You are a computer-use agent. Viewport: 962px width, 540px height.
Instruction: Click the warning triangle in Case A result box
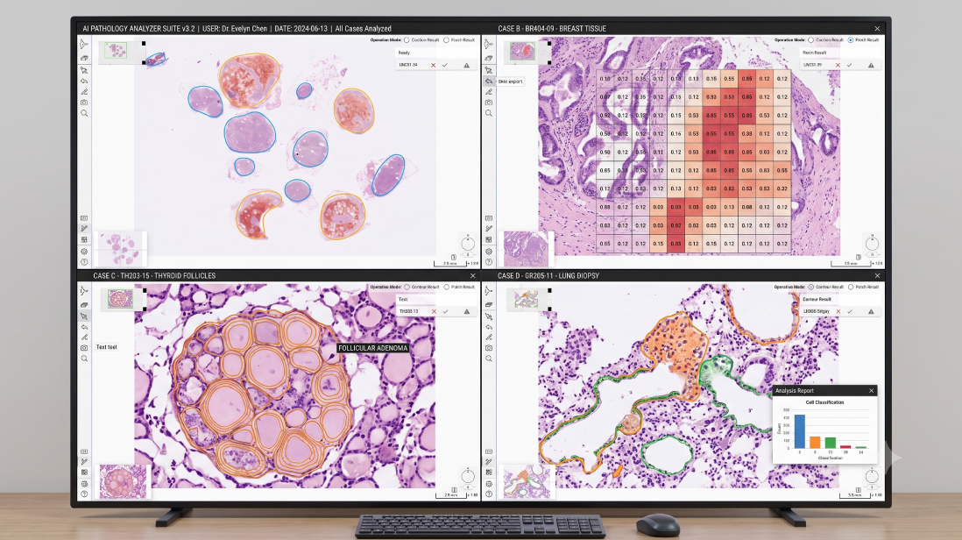467,65
